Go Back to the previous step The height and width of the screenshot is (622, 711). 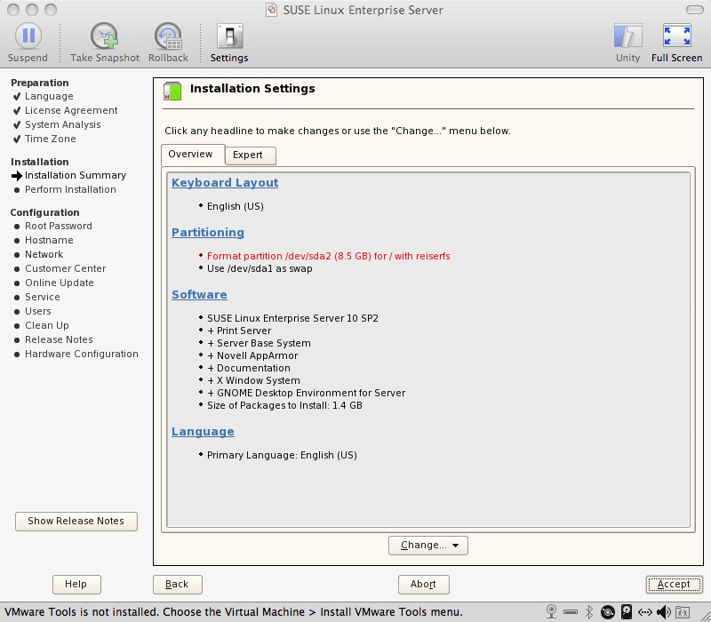[177, 585]
